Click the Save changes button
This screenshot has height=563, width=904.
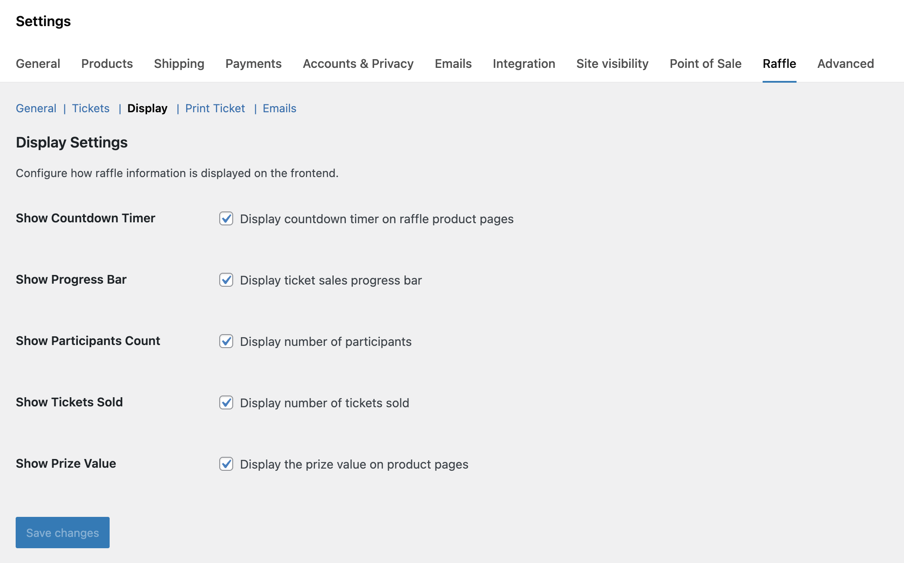tap(62, 532)
